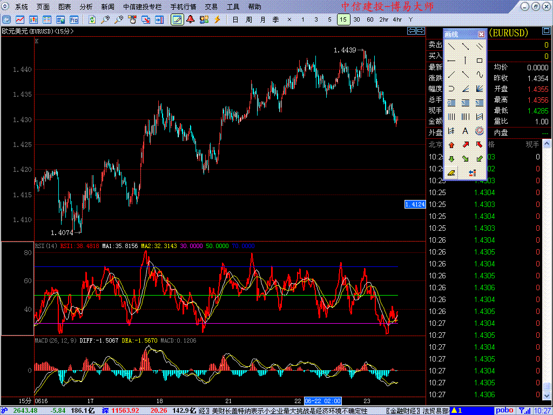Click the RSI(14) indicator label

click(x=46, y=246)
